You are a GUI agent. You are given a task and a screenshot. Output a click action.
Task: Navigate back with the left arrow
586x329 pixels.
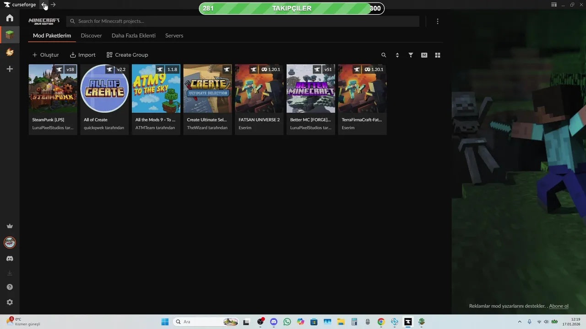[44, 5]
